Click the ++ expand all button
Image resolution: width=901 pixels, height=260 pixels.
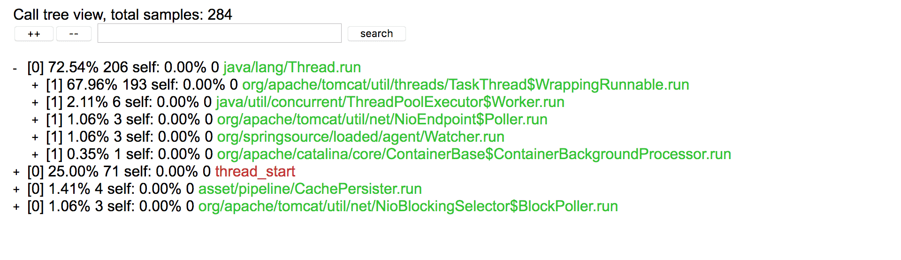pyautogui.click(x=34, y=34)
